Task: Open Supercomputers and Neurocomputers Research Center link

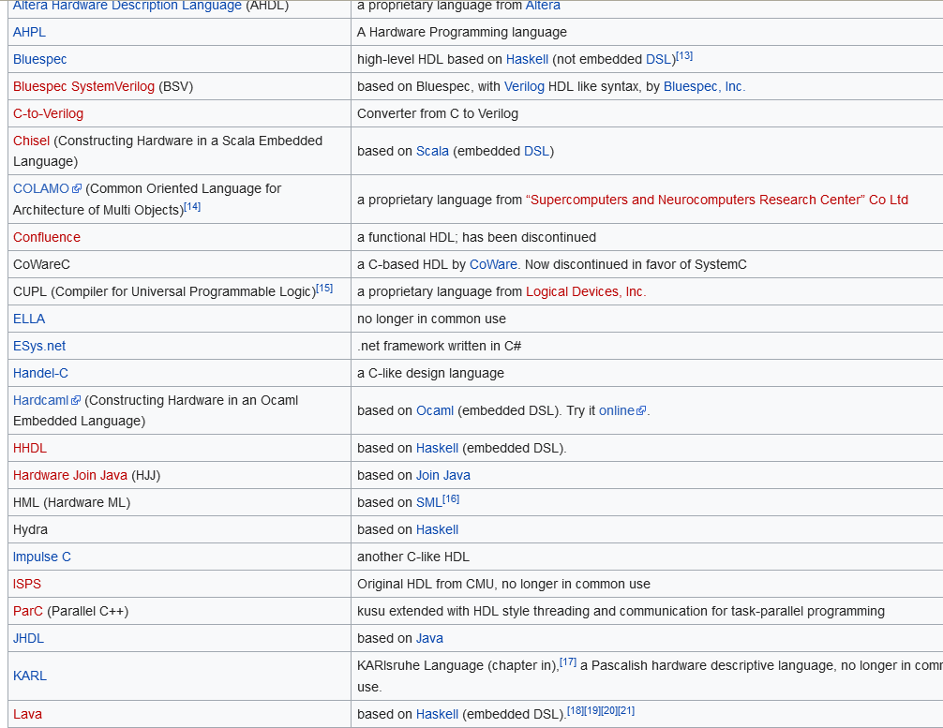Action: coord(717,200)
